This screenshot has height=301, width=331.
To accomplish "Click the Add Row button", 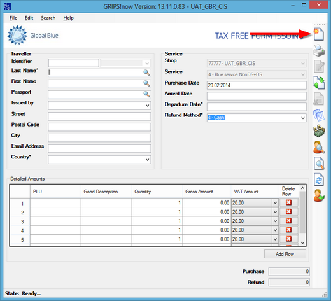I will pos(285,254).
